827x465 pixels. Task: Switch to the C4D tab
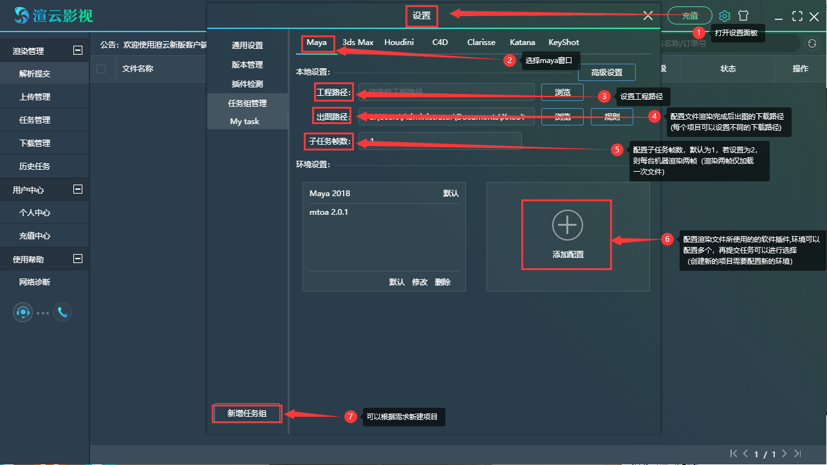click(440, 42)
